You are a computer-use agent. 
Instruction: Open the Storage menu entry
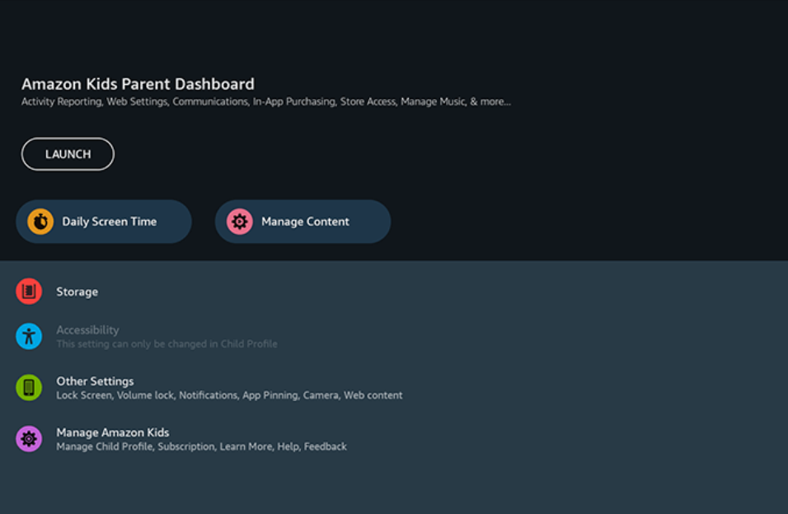[394, 292]
